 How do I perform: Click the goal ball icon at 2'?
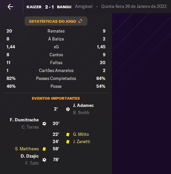click(x=68, y=109)
